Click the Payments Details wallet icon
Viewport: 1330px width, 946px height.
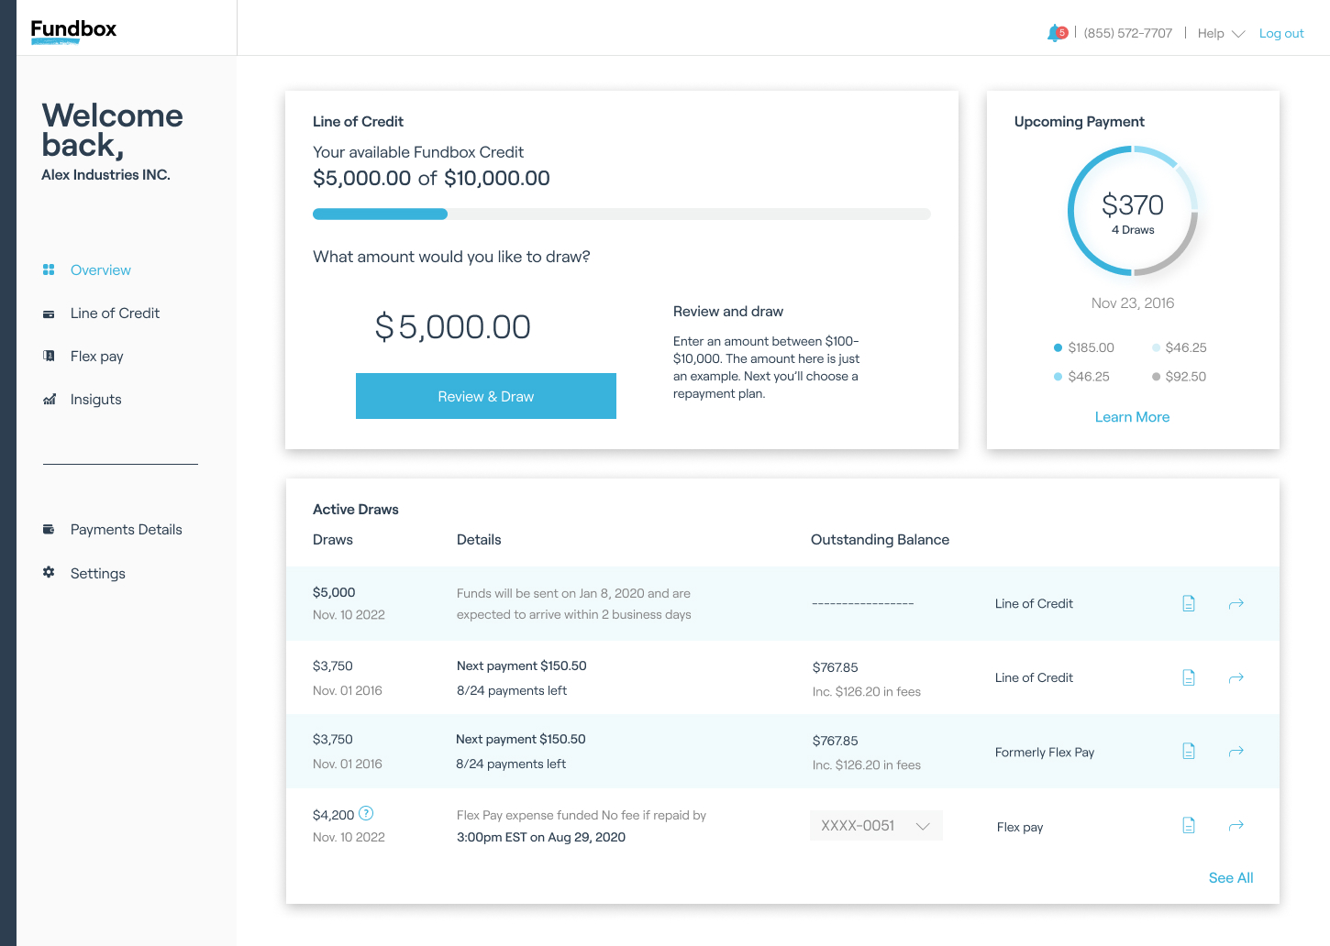pos(49,529)
